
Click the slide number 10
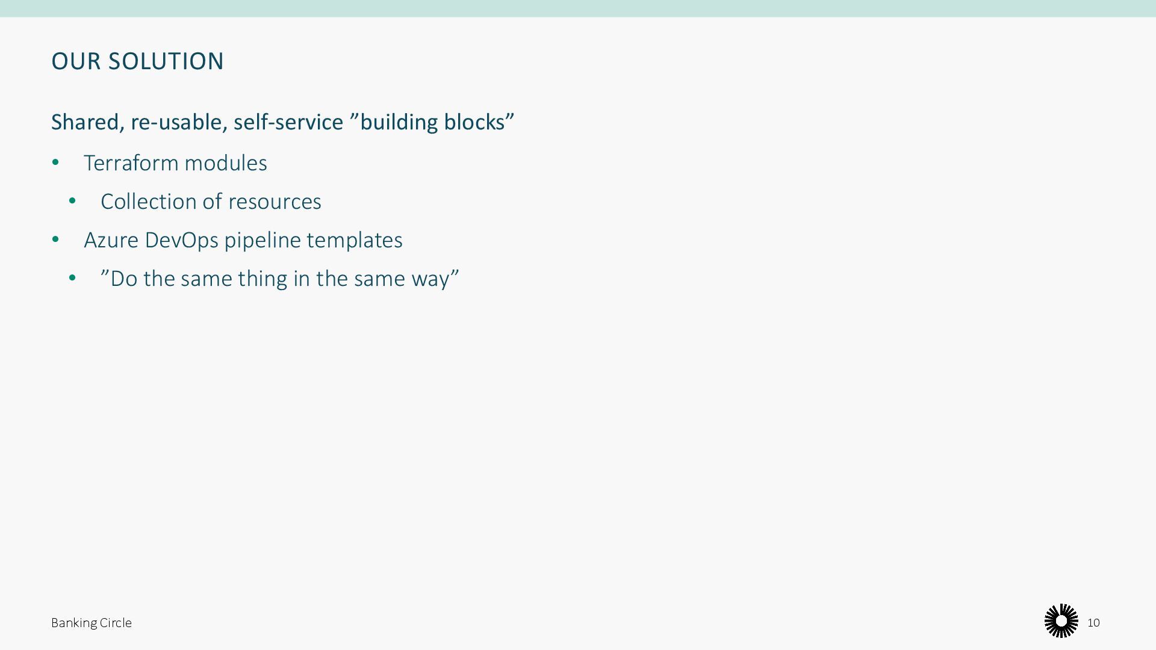point(1093,623)
